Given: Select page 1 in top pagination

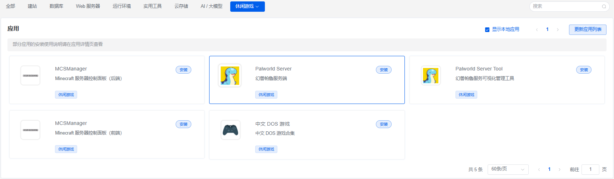Looking at the screenshot, I should click(547, 30).
